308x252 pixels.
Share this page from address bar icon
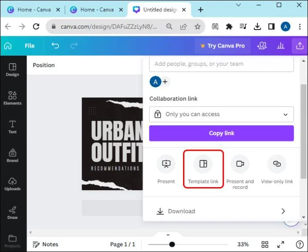183,26
